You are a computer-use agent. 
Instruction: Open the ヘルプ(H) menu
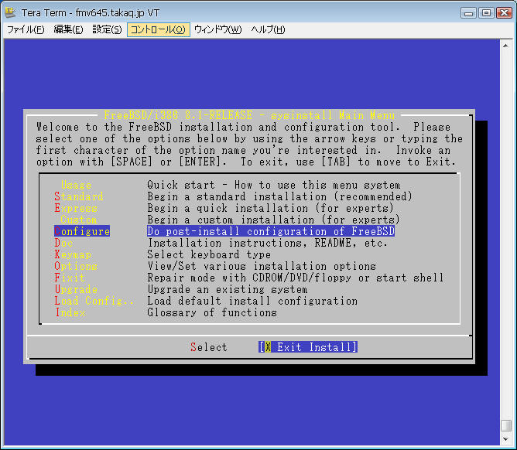click(x=268, y=29)
